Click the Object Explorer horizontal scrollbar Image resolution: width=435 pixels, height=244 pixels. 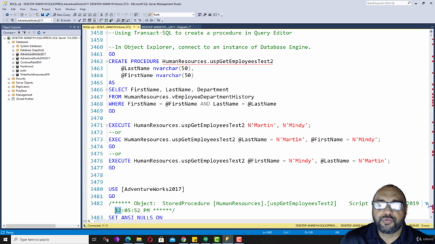pyautogui.click(x=41, y=226)
